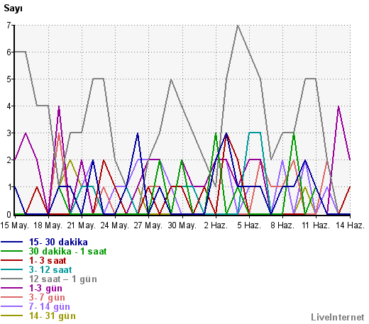This screenshot has width=369, height=324.
Task: Click the 27 May. date axis label
Action: tap(148, 225)
